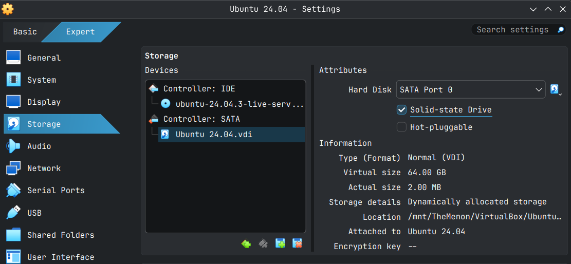
Task: Open the Serial Ports settings
Action: pos(56,191)
